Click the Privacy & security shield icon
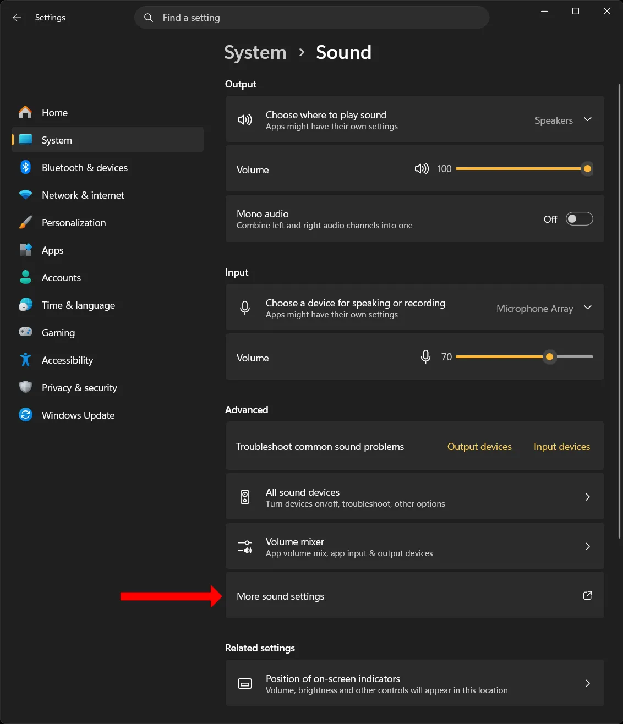The width and height of the screenshot is (623, 724). 25,387
